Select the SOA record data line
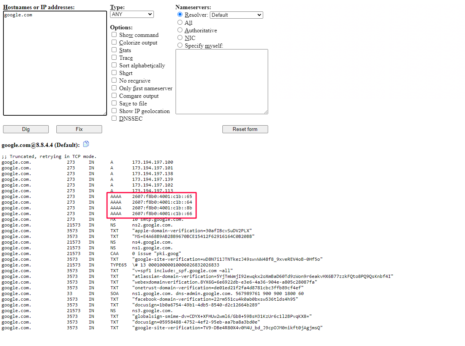Screen dimensions: 465x346 point(218,293)
